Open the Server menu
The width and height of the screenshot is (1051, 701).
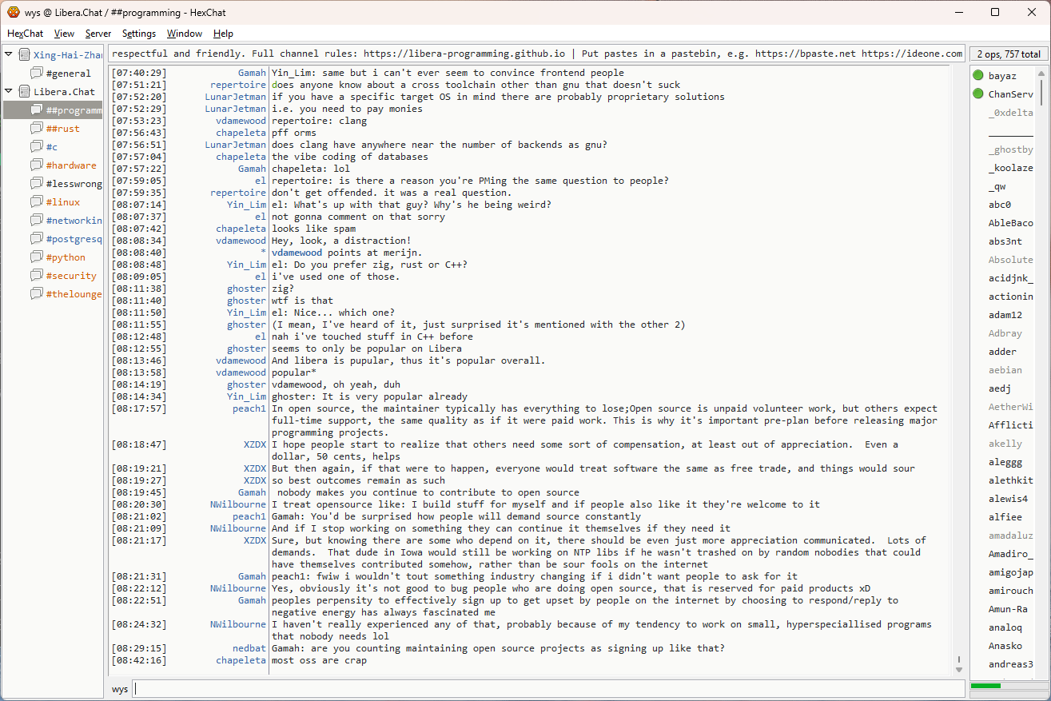tap(98, 34)
